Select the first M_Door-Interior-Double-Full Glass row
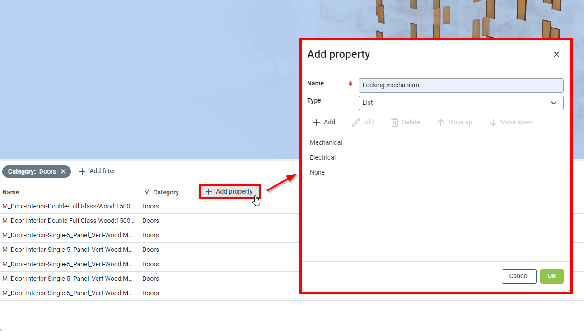 (x=68, y=206)
